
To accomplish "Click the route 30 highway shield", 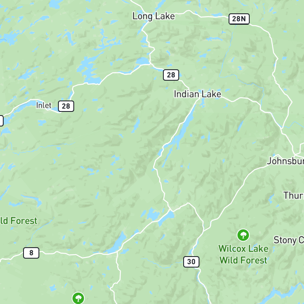I will coord(191,262).
